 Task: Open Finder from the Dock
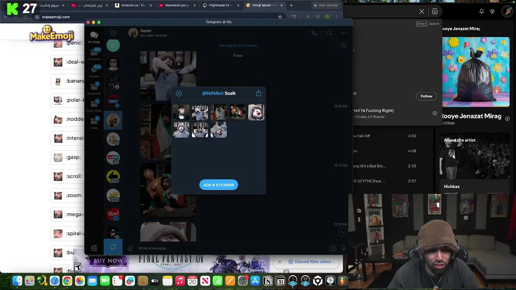pyautogui.click(x=17, y=281)
